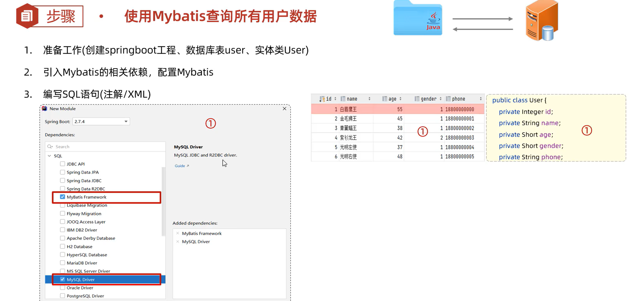
Task: Check the Flyway Migration checkbox
Action: pos(63,214)
